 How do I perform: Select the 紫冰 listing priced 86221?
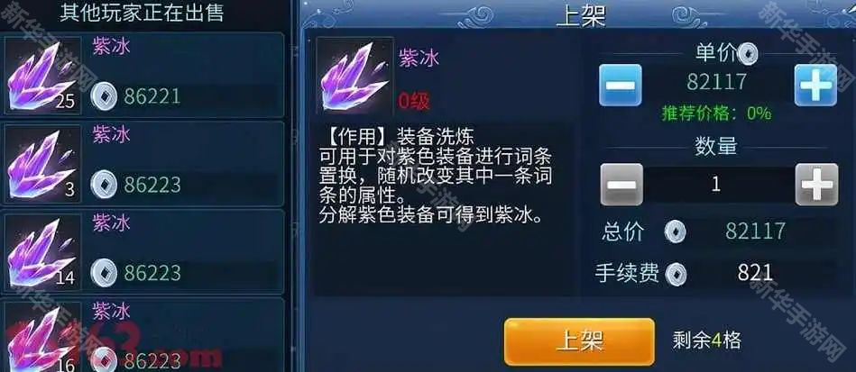(x=144, y=74)
